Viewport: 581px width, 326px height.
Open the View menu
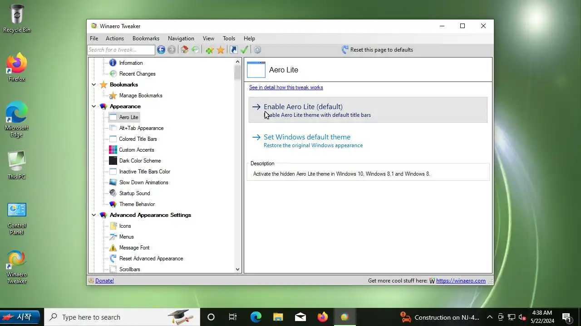coord(208,38)
